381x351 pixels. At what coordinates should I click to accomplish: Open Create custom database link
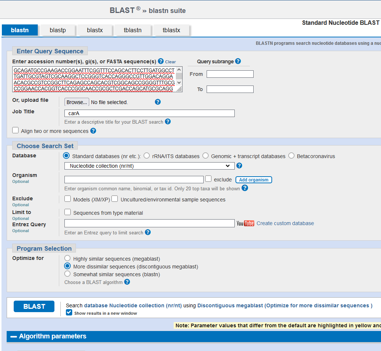[x=285, y=223]
